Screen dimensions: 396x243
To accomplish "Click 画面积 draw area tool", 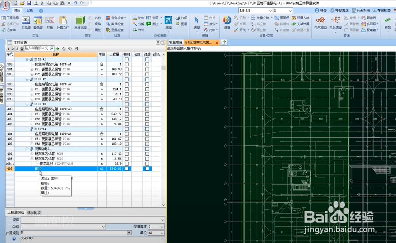I will pyautogui.click(x=282, y=18).
